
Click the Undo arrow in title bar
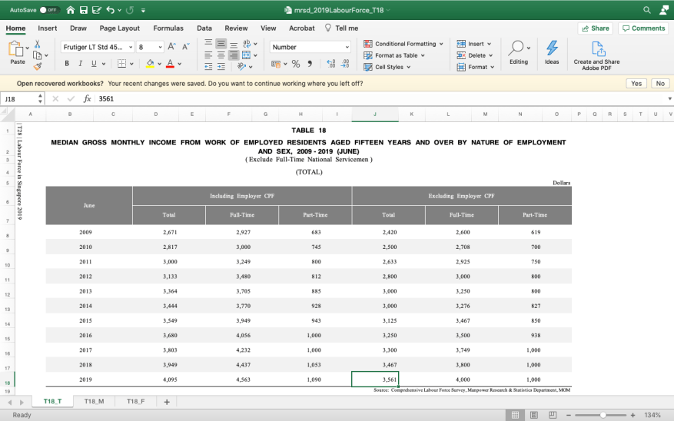(x=111, y=10)
